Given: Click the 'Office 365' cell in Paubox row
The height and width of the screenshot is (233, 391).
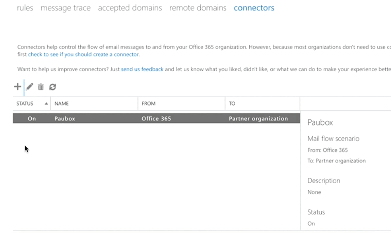Looking at the screenshot, I should [x=156, y=119].
